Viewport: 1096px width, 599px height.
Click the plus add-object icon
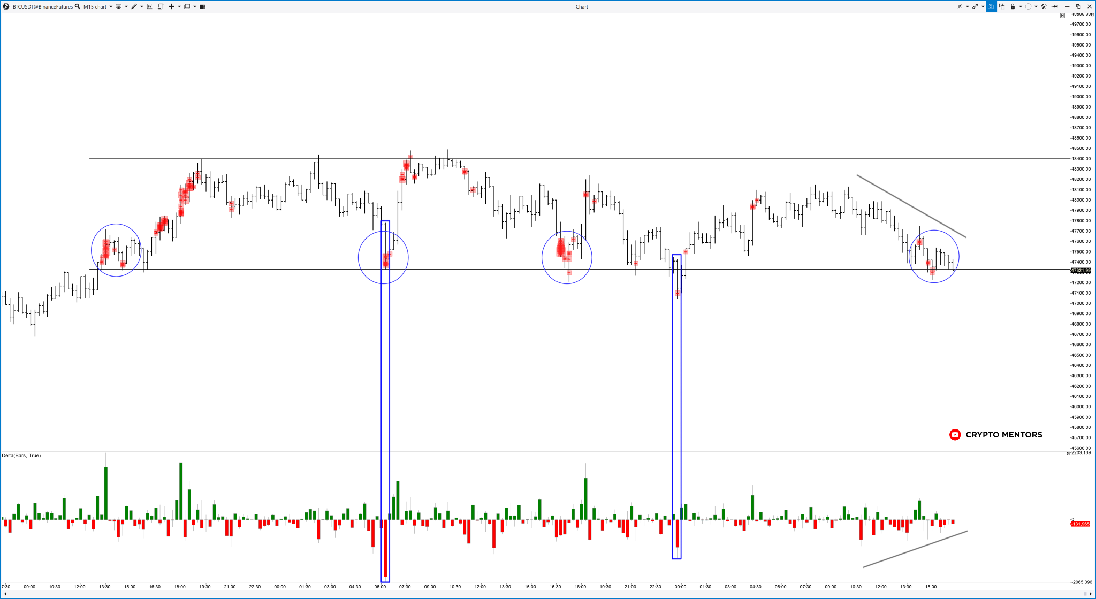tap(171, 6)
